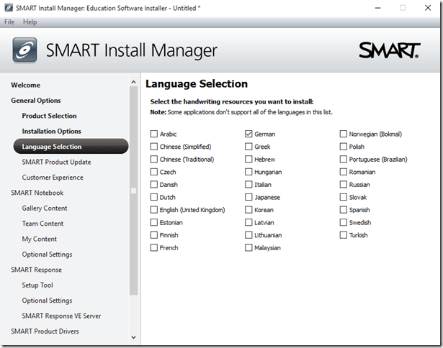Open SMART Response VE Server page
This screenshot has width=443, height=348.
(61, 316)
